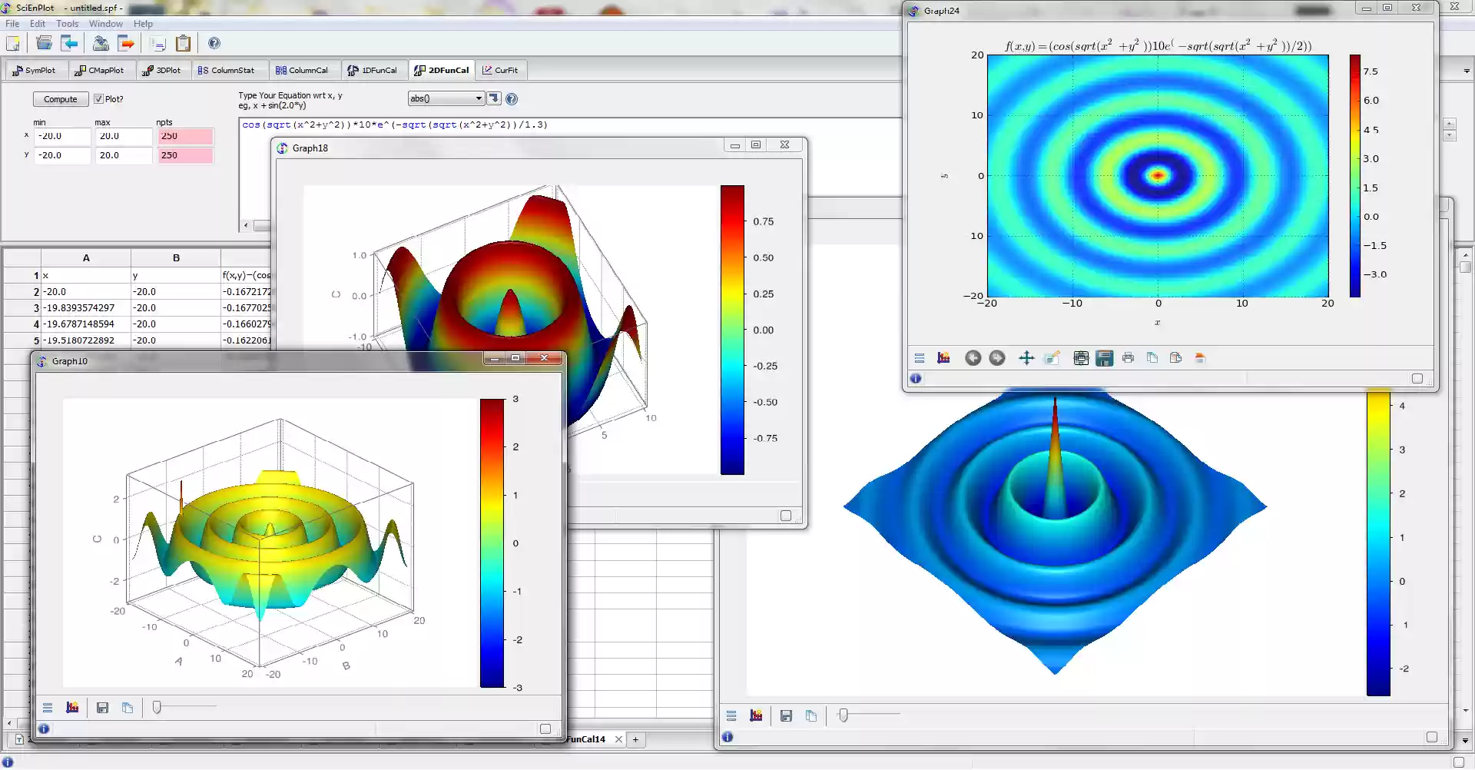Open a file with the Open folder icon
This screenshot has height=770, width=1475.
(x=44, y=43)
